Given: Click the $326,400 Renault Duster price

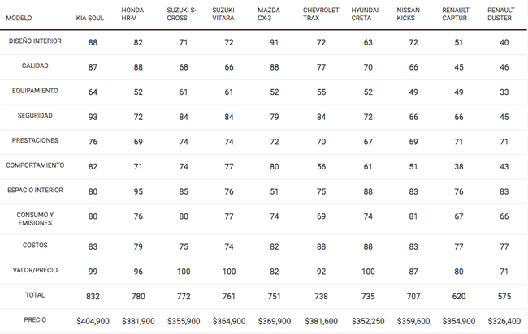Looking at the screenshot, I should click(x=504, y=321).
